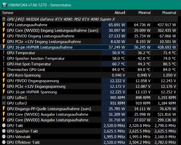Click the maximum value 74.0 °C

(170, 59)
